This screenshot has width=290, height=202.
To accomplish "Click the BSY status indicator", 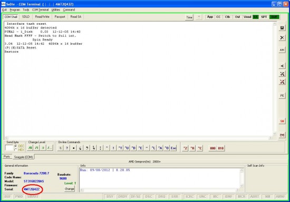I will click(x=110, y=197).
